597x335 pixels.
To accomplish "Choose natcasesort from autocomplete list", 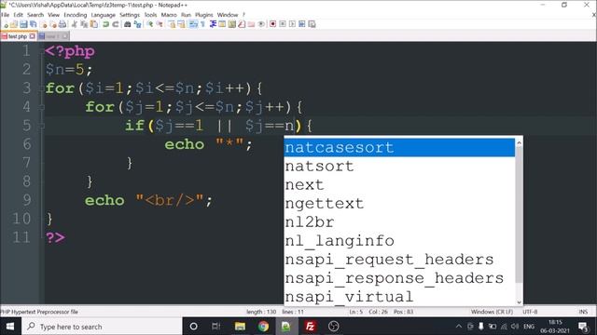I will (x=399, y=147).
